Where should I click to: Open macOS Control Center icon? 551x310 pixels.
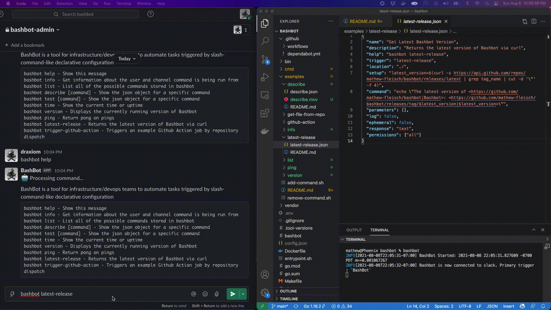(x=496, y=3)
